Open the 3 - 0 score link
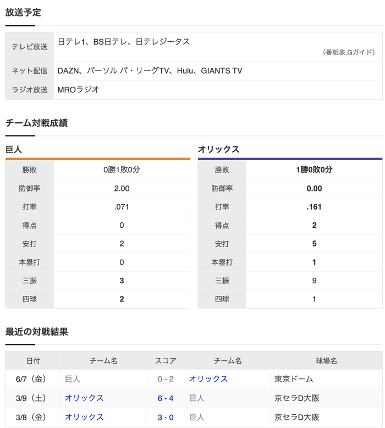 (166, 418)
